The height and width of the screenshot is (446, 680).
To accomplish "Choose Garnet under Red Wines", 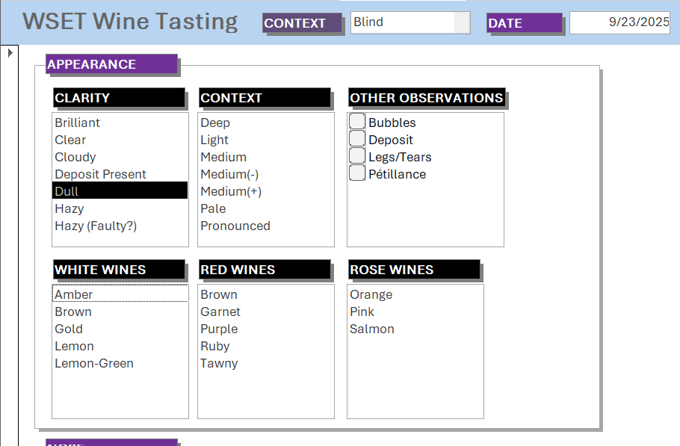I will 266,312.
